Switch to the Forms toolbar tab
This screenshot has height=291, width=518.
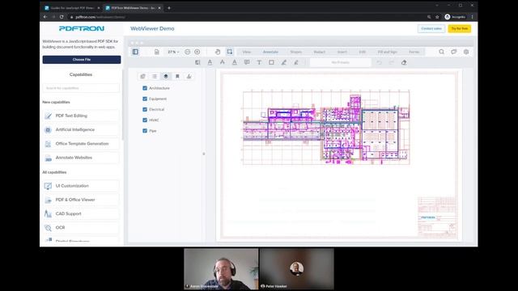click(414, 52)
